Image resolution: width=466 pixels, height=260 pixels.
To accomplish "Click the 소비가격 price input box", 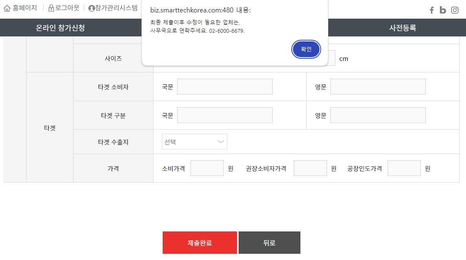I will [207, 168].
